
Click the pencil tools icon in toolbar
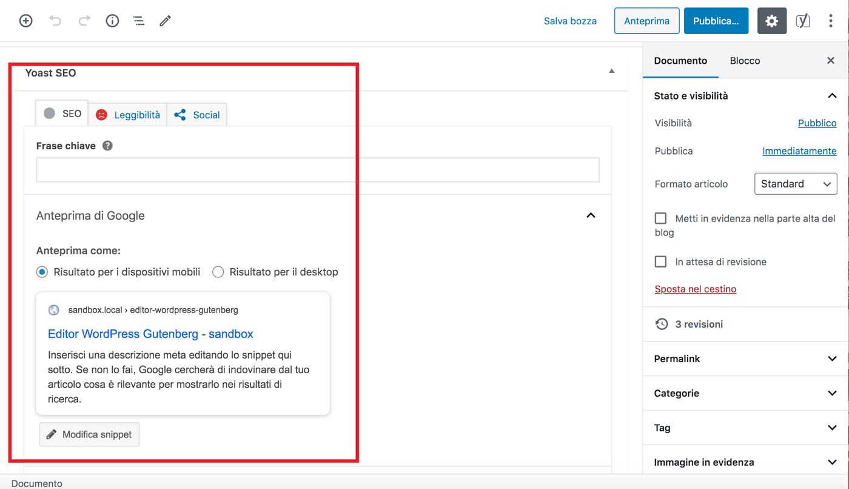click(165, 21)
